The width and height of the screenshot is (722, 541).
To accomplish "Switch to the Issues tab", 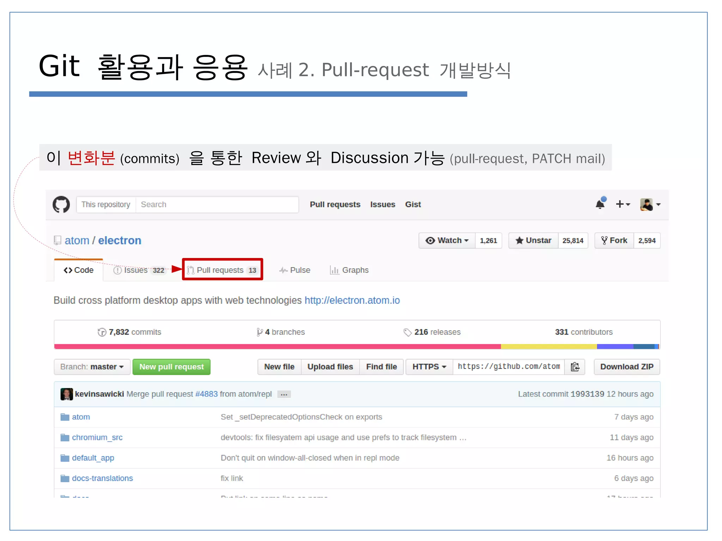I will pos(139,270).
